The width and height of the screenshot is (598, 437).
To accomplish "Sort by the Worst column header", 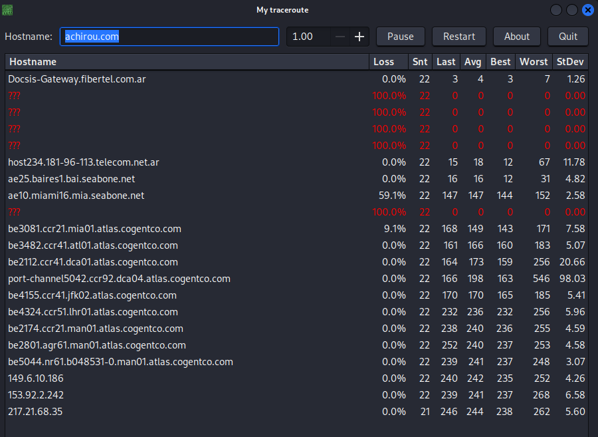I will tap(534, 62).
